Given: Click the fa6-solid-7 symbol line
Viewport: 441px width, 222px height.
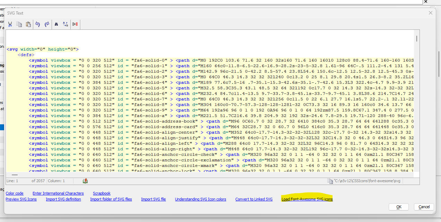Looking at the screenshot, I should pos(221,99).
